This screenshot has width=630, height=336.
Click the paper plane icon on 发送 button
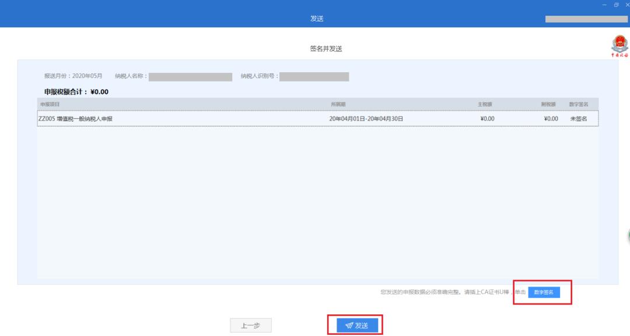click(x=349, y=326)
